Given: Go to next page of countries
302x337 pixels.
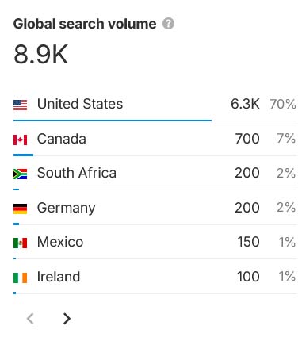Looking at the screenshot, I should click(67, 318).
